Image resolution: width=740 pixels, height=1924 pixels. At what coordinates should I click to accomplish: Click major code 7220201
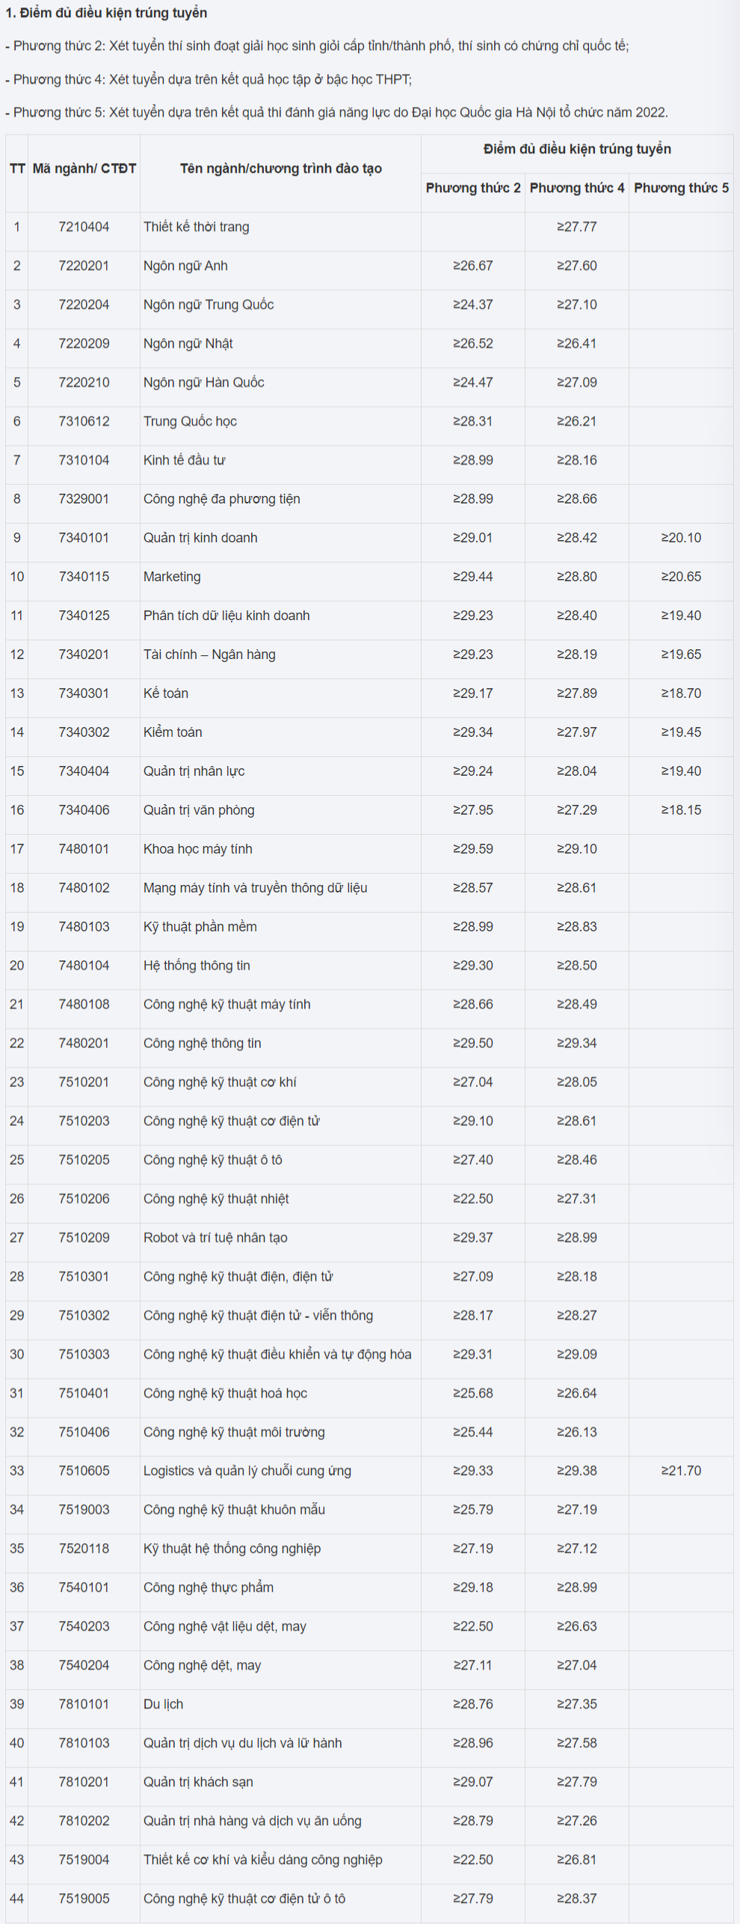pos(84,266)
